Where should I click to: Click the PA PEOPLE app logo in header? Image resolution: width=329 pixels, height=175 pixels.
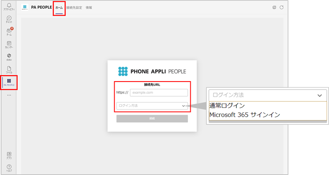(x=25, y=7)
